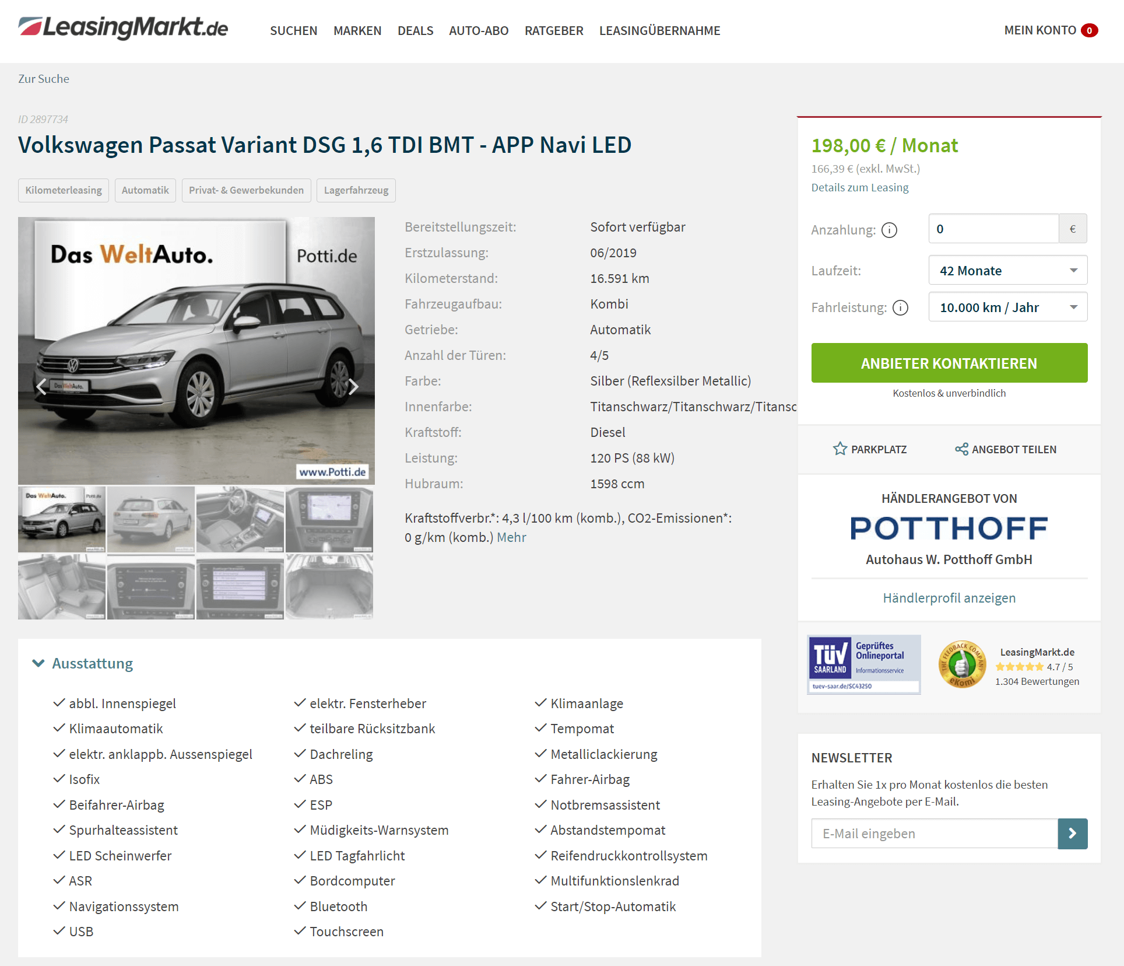Click the Silber (Reflexsilber Metallic) color value

pyautogui.click(x=670, y=381)
